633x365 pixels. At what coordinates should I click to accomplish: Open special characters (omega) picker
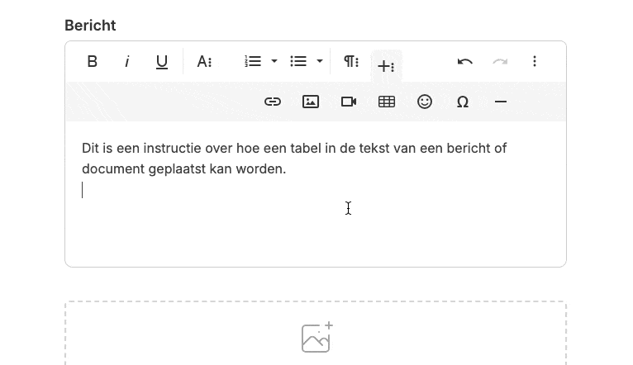[x=463, y=102]
